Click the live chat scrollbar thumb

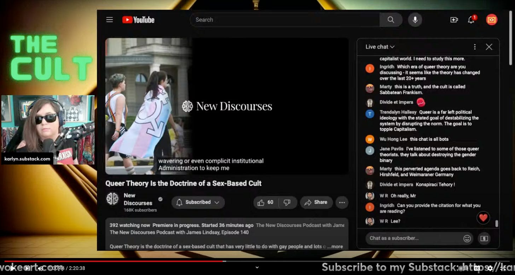coord(497,223)
